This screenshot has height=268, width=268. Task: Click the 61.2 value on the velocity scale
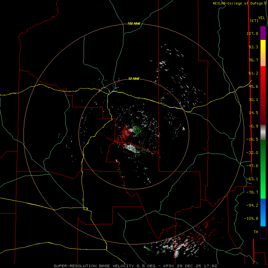coord(253,73)
